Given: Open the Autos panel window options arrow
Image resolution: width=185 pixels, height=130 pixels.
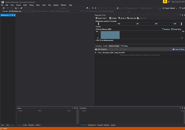Looking at the screenshot, I should click(73, 108).
